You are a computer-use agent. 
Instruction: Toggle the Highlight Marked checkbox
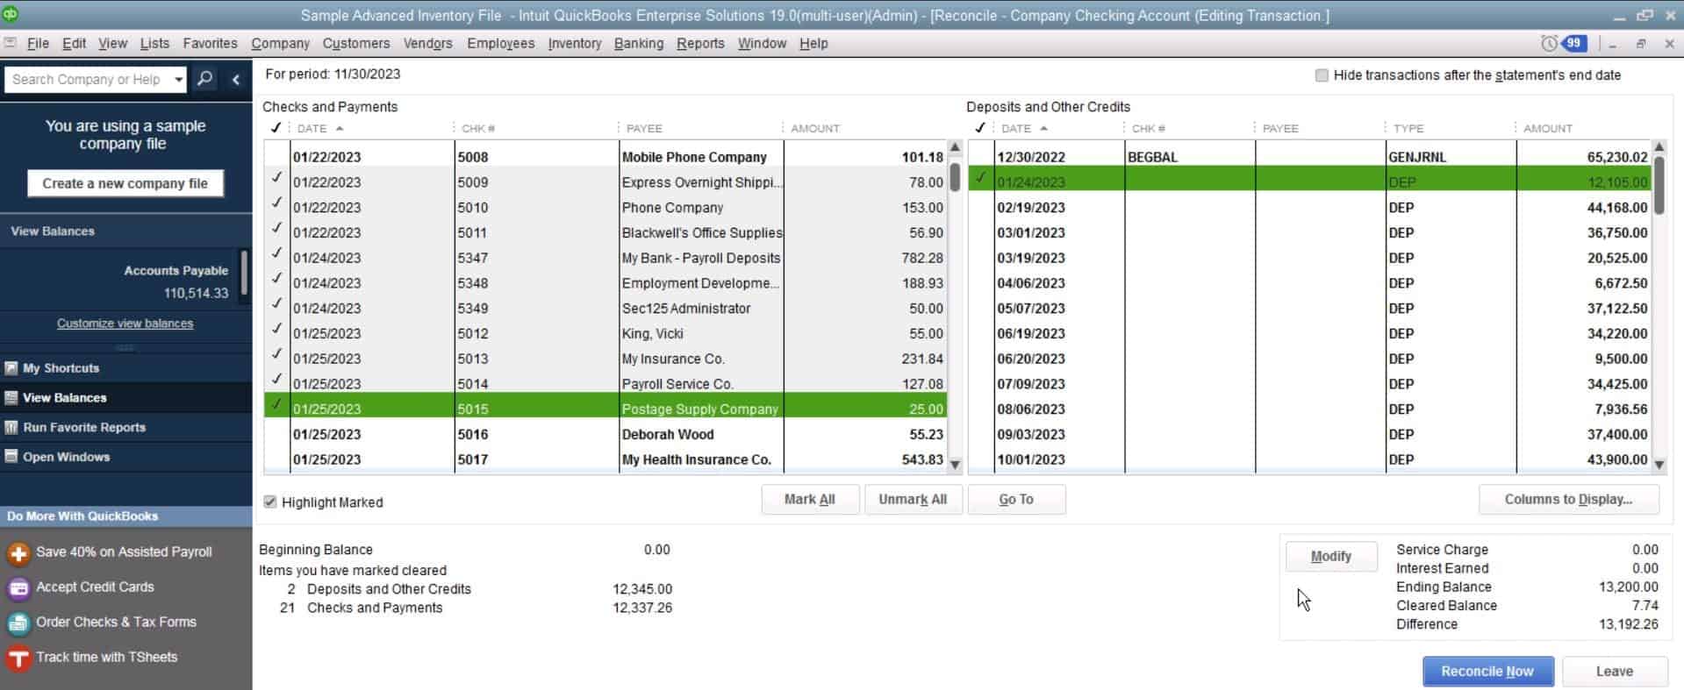coord(270,502)
